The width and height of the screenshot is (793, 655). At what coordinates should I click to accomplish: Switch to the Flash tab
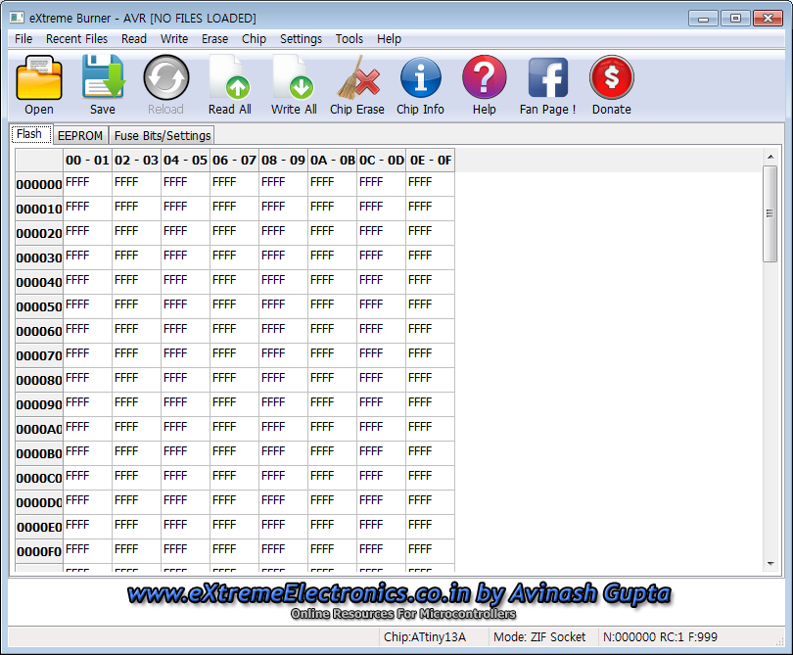coord(30,134)
